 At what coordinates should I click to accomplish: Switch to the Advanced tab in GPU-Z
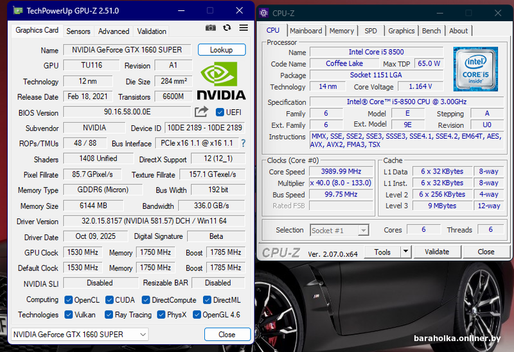[x=114, y=31]
